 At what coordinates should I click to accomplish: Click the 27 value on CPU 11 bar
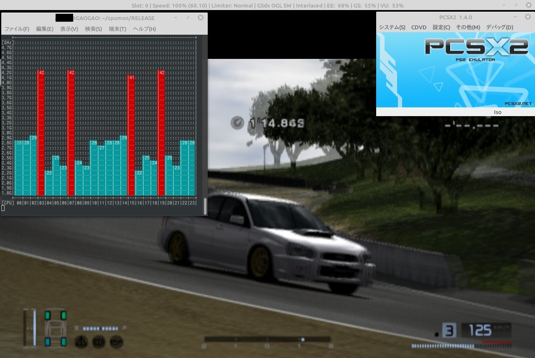pyautogui.click(x=101, y=148)
